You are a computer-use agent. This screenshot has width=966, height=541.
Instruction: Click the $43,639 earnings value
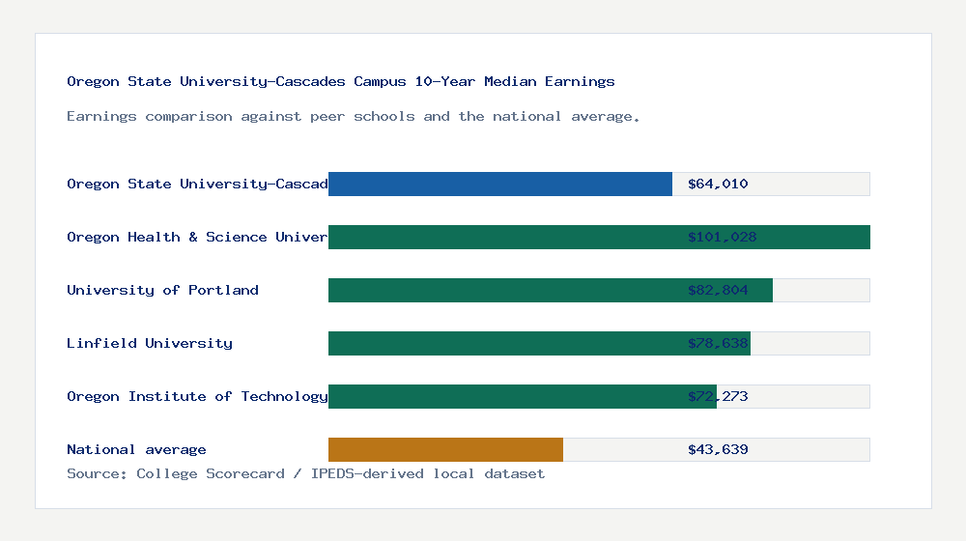pyautogui.click(x=718, y=450)
